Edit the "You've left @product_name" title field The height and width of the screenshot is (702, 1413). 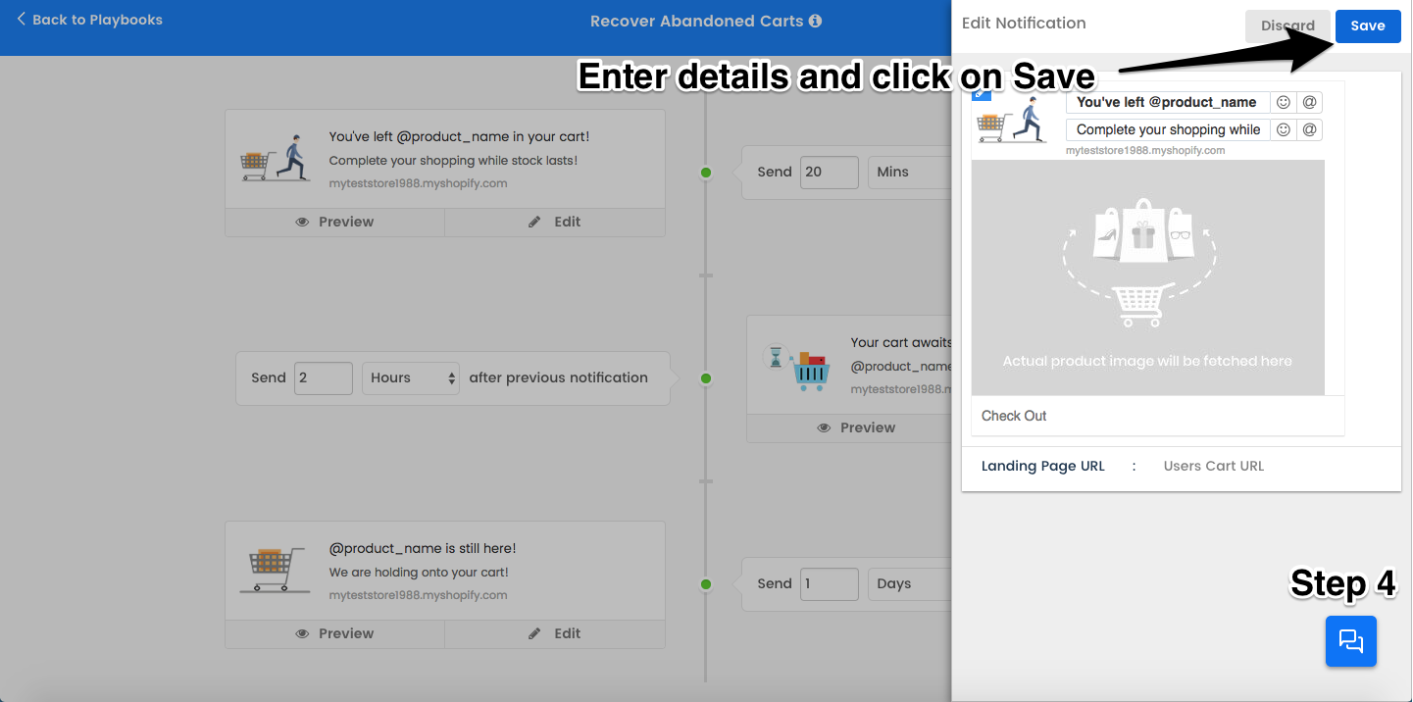pos(1167,102)
